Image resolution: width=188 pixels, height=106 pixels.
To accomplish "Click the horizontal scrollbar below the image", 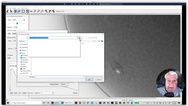I will [93, 98].
